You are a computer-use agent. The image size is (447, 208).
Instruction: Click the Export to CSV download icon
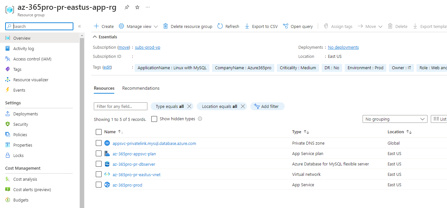(x=247, y=26)
